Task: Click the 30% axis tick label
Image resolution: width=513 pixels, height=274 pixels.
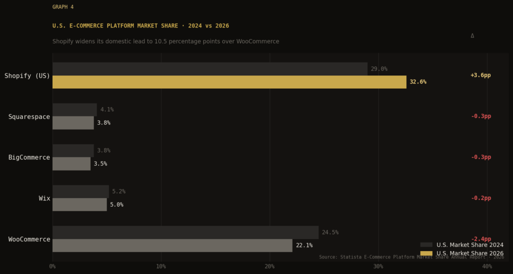Action: click(378, 266)
